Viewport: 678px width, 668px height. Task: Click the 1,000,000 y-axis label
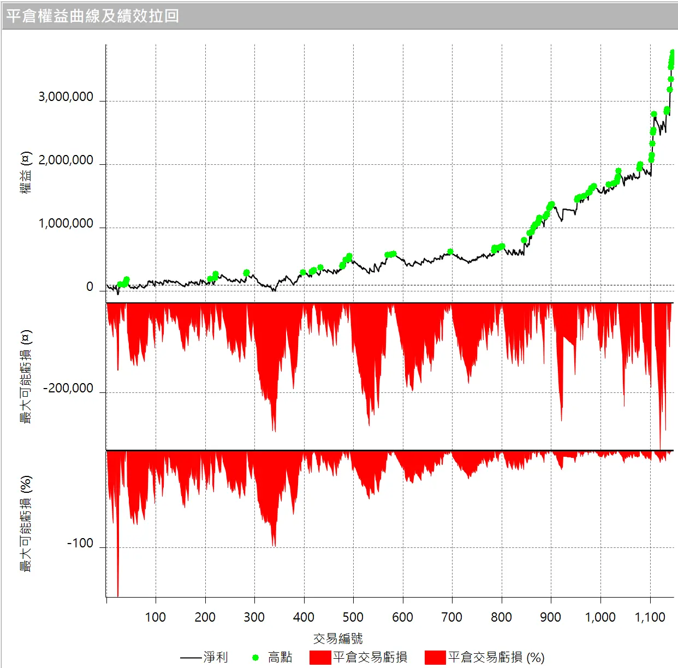tap(66, 224)
